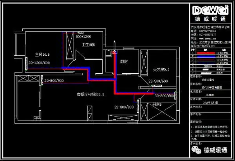Select the radiator next to lower 22-800/900 label

coord(138,106)
